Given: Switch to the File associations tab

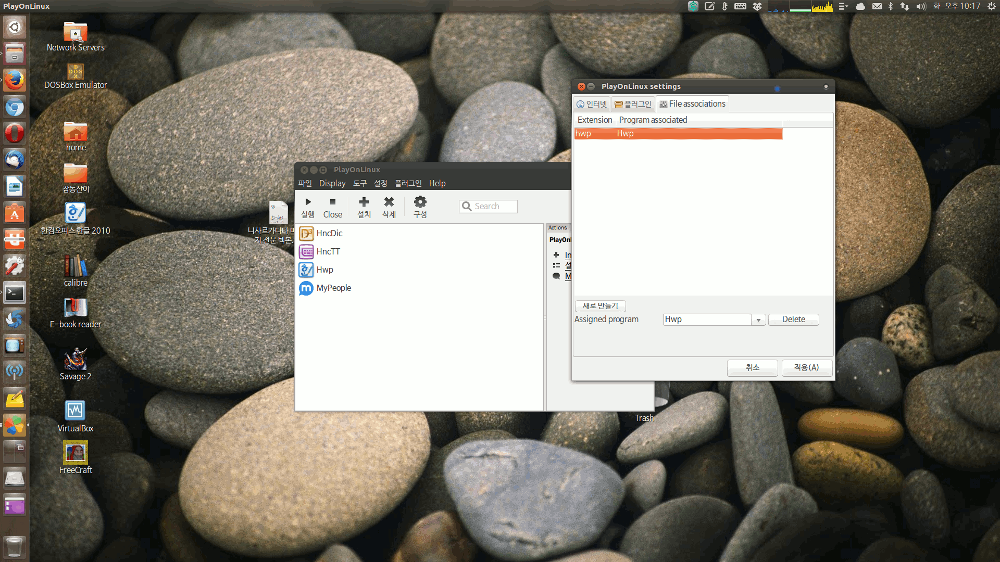Looking at the screenshot, I should click(x=692, y=104).
